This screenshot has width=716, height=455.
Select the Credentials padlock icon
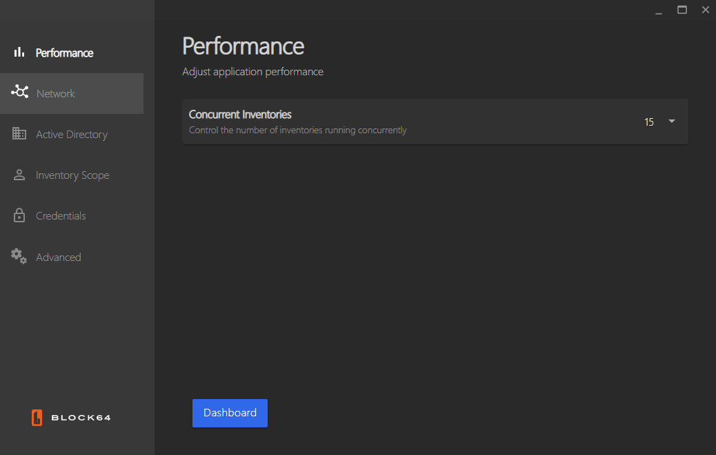(19, 215)
